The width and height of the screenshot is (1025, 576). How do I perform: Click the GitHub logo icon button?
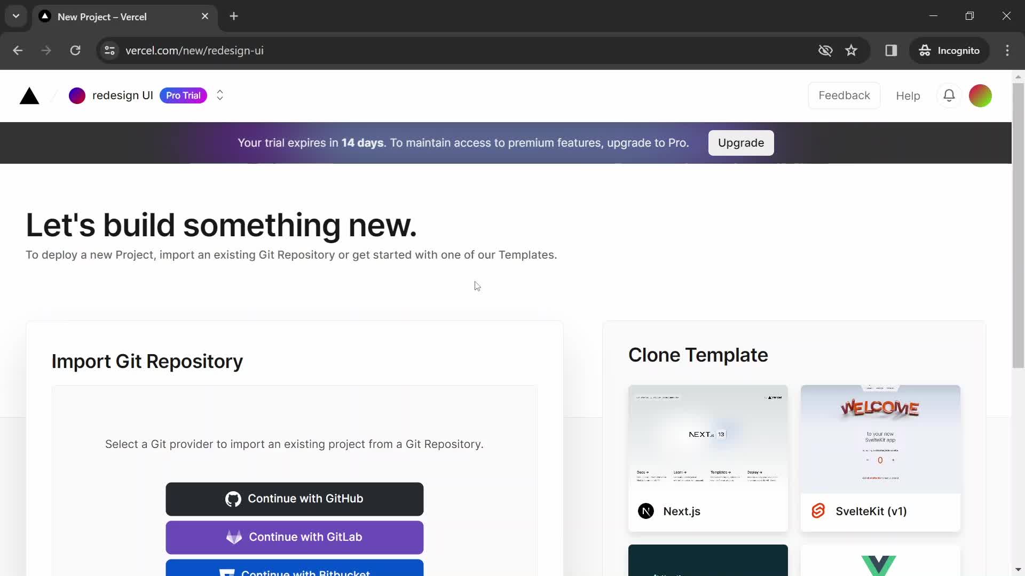[233, 499]
